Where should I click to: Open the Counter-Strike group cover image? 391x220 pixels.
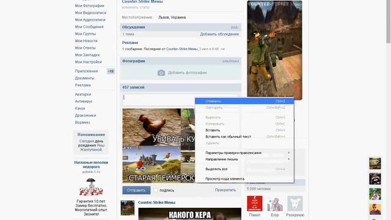pos(274,50)
